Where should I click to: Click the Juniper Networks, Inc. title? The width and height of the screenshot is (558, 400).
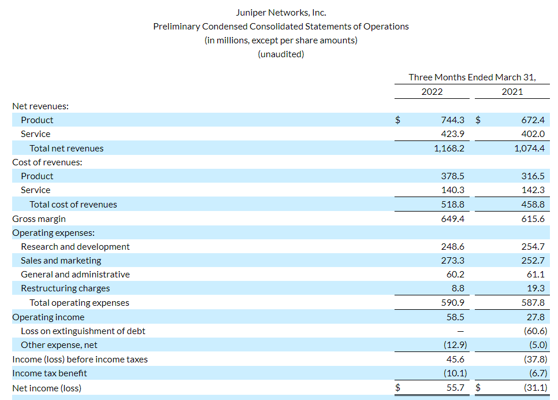click(x=281, y=12)
